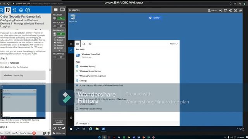Open the lab settings gear icon
248x139 pixels.
21,10
